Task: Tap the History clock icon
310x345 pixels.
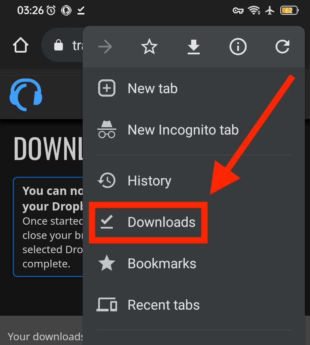Action: [x=106, y=181]
